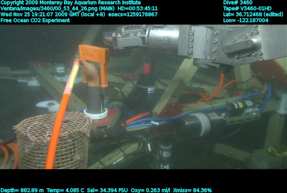Click the 'esecs=1259176867' value

click(133, 14)
